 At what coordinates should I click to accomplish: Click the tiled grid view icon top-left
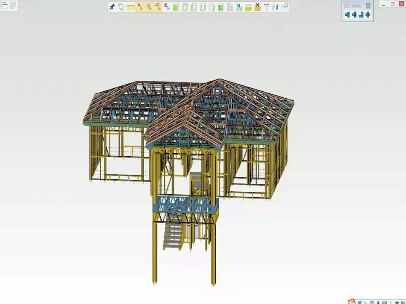[13, 6]
